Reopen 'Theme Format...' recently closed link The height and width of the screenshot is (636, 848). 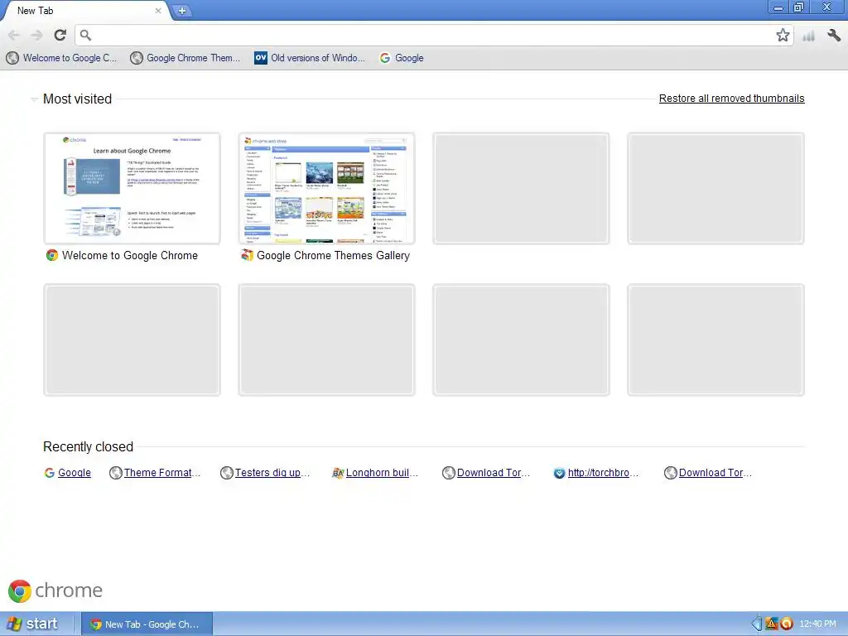click(x=161, y=473)
